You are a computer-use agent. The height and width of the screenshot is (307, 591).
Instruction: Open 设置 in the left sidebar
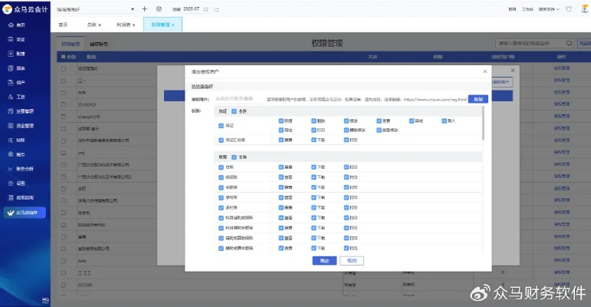point(17,183)
